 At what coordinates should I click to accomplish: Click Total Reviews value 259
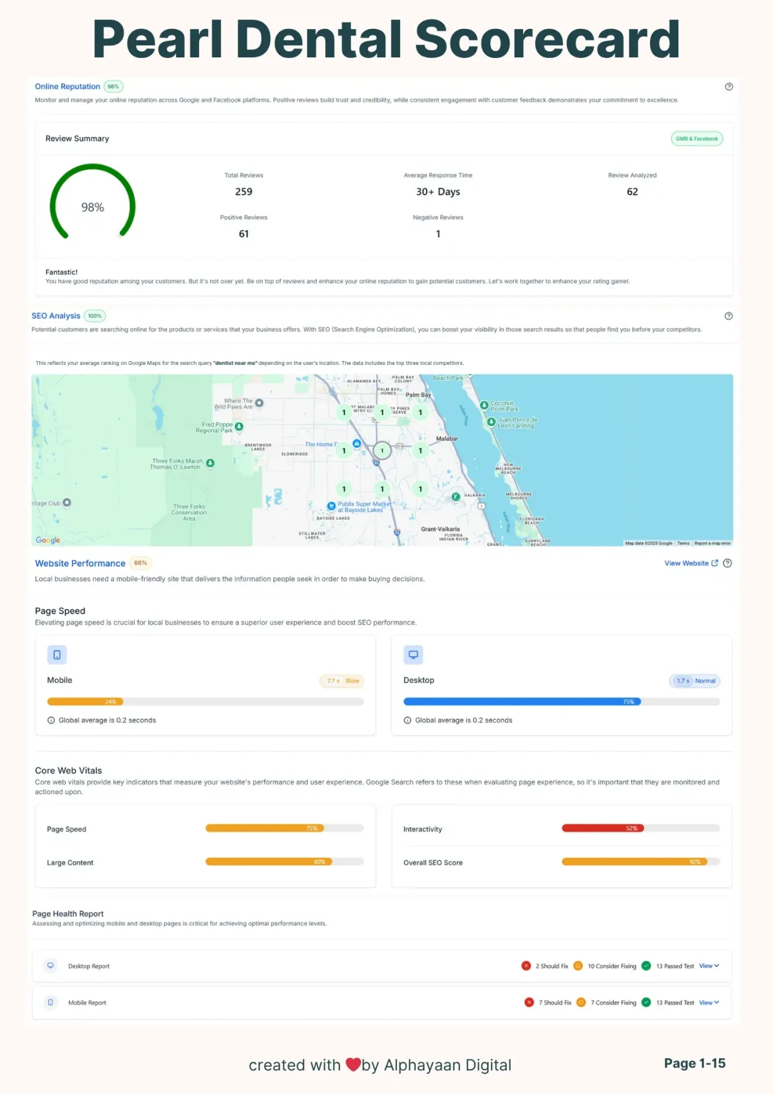pos(243,192)
